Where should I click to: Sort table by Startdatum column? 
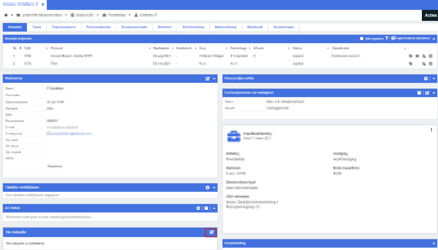click(x=161, y=48)
